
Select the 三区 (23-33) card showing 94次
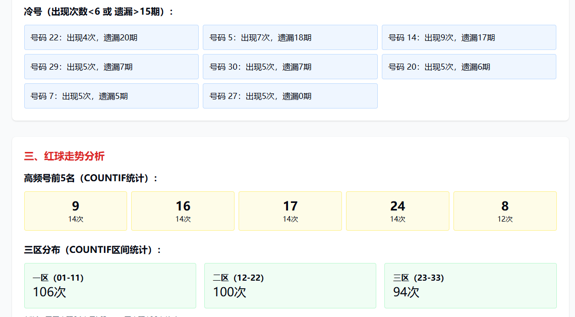click(x=470, y=285)
